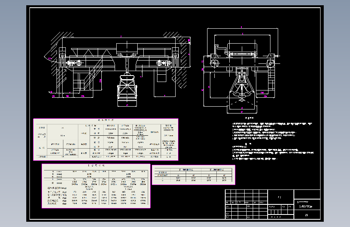This screenshot has height=227, width=350.
Task: Click the grab bucket in front view
Action: [127, 89]
